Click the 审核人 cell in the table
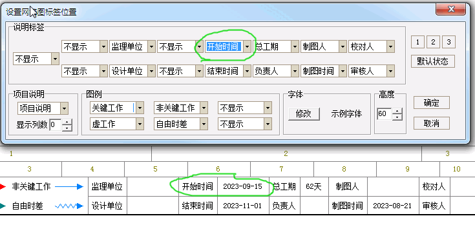Image resolution: width=475 pixels, height=245 pixels. (x=434, y=206)
